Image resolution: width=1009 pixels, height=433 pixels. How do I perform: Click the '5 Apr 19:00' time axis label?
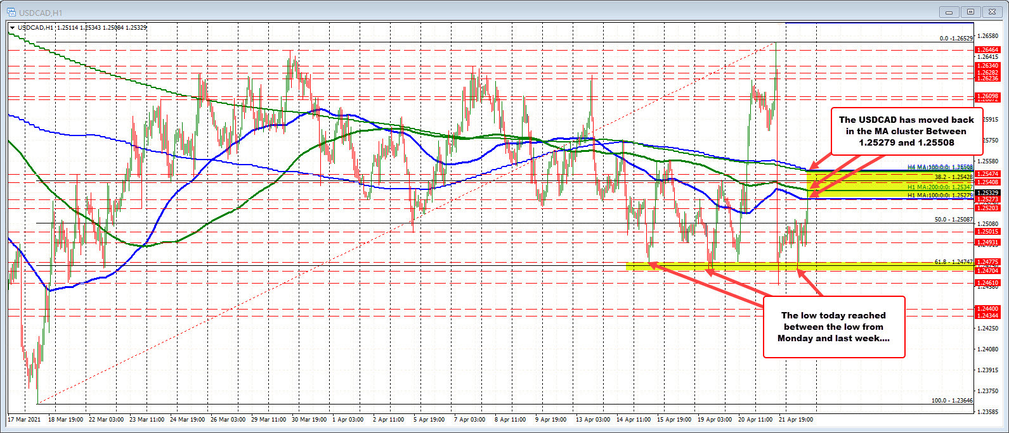coord(429,419)
